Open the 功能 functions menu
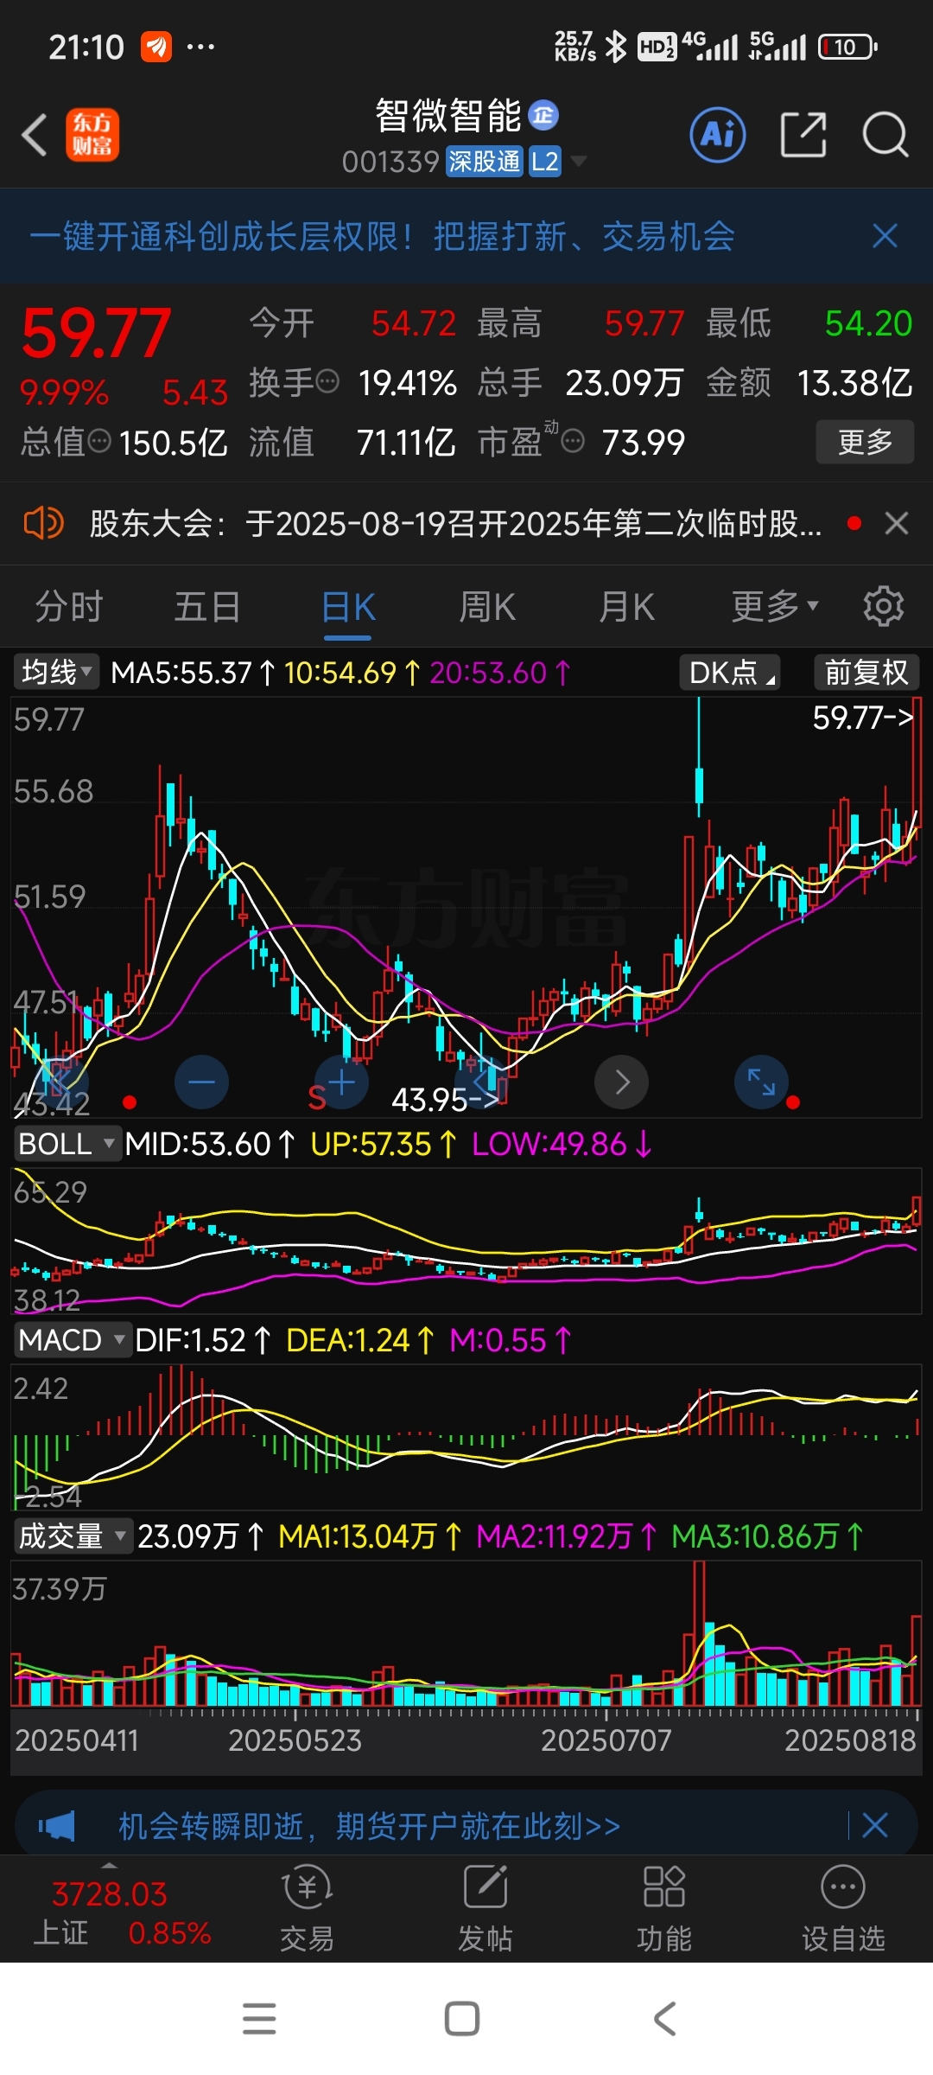Viewport: 933px width, 2075px height. click(x=664, y=1908)
